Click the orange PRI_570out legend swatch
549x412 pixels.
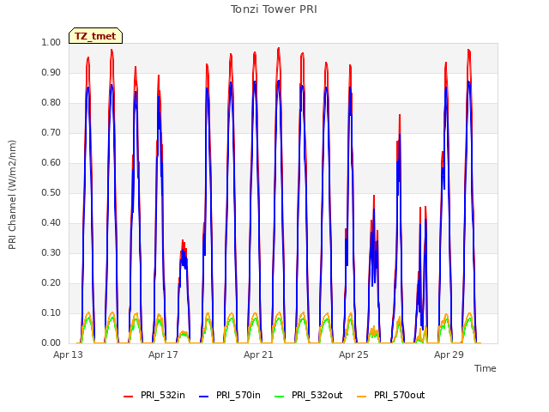(362, 397)
